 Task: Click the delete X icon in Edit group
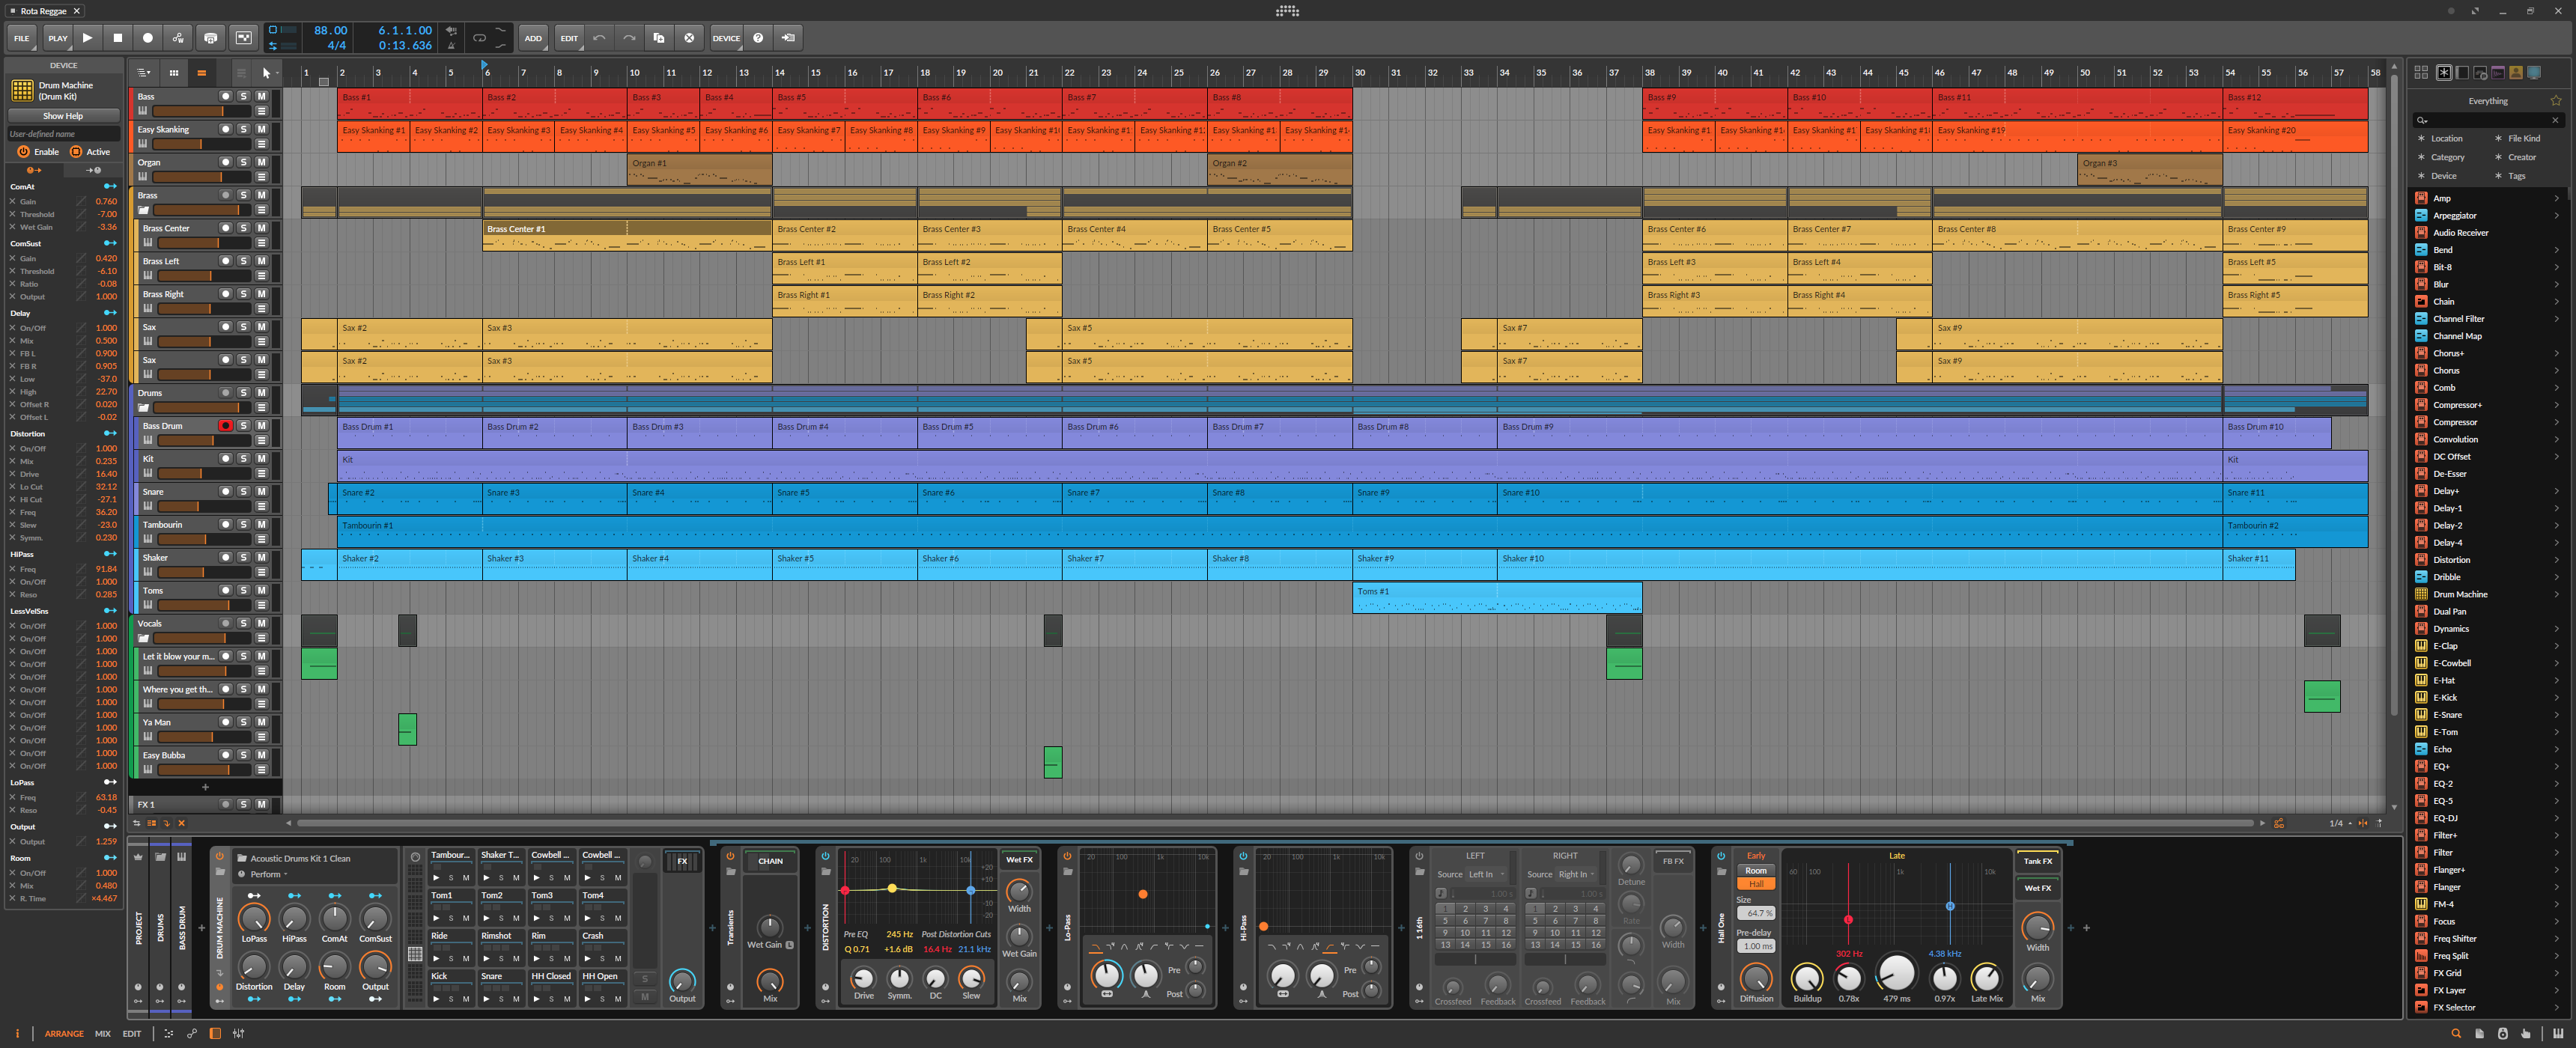point(689,38)
